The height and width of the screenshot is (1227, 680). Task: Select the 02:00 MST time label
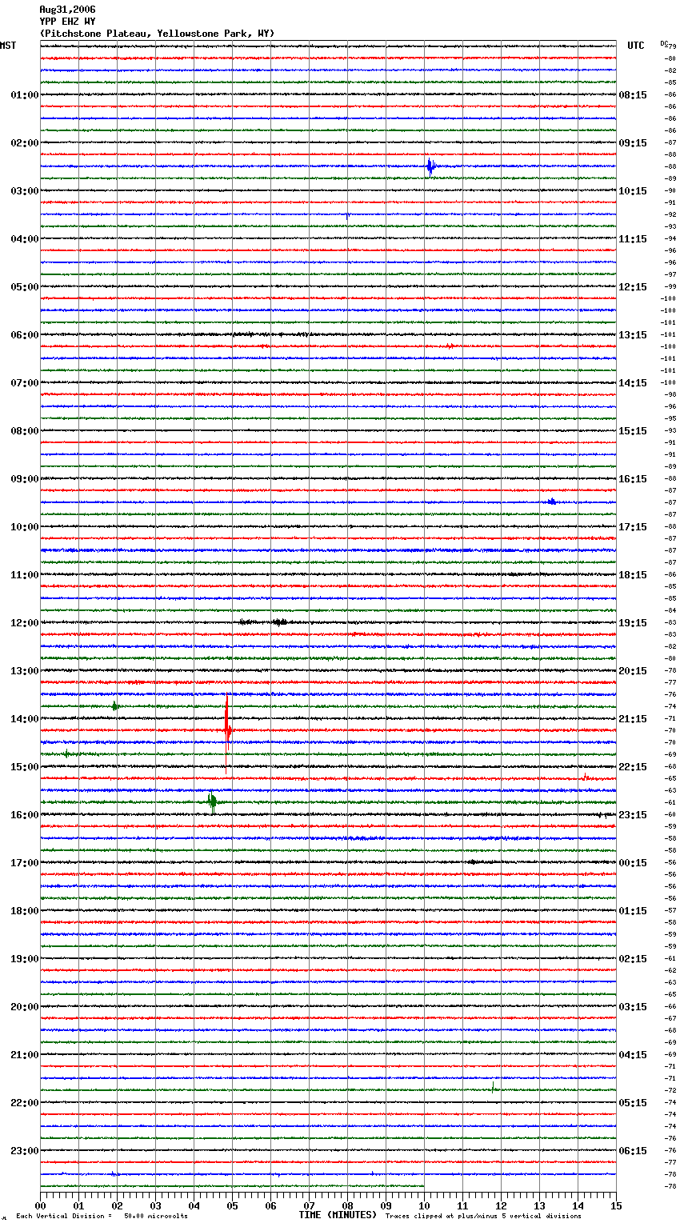click(25, 143)
